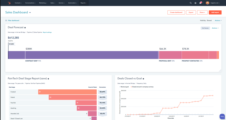Open dashboard-level Actions dropdown near Visibility
The image size is (226, 120).
point(218,21)
